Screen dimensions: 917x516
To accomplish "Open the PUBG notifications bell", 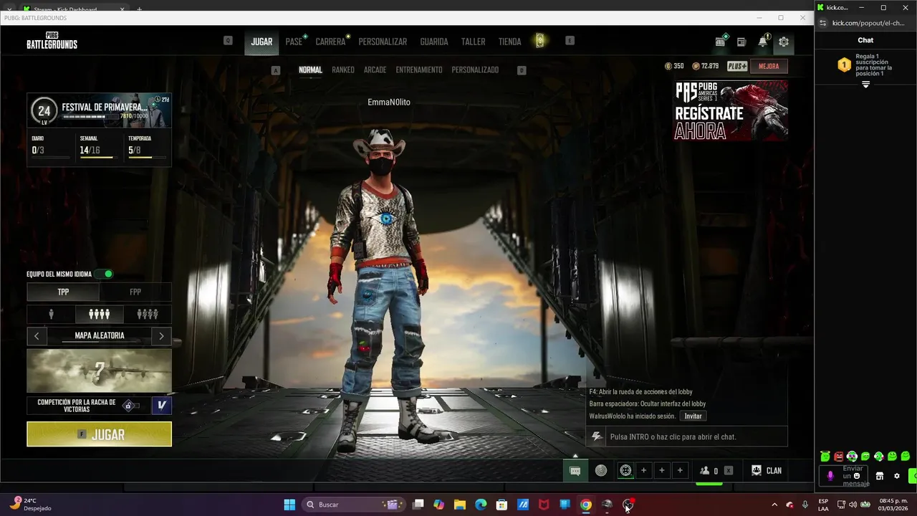I will (763, 42).
